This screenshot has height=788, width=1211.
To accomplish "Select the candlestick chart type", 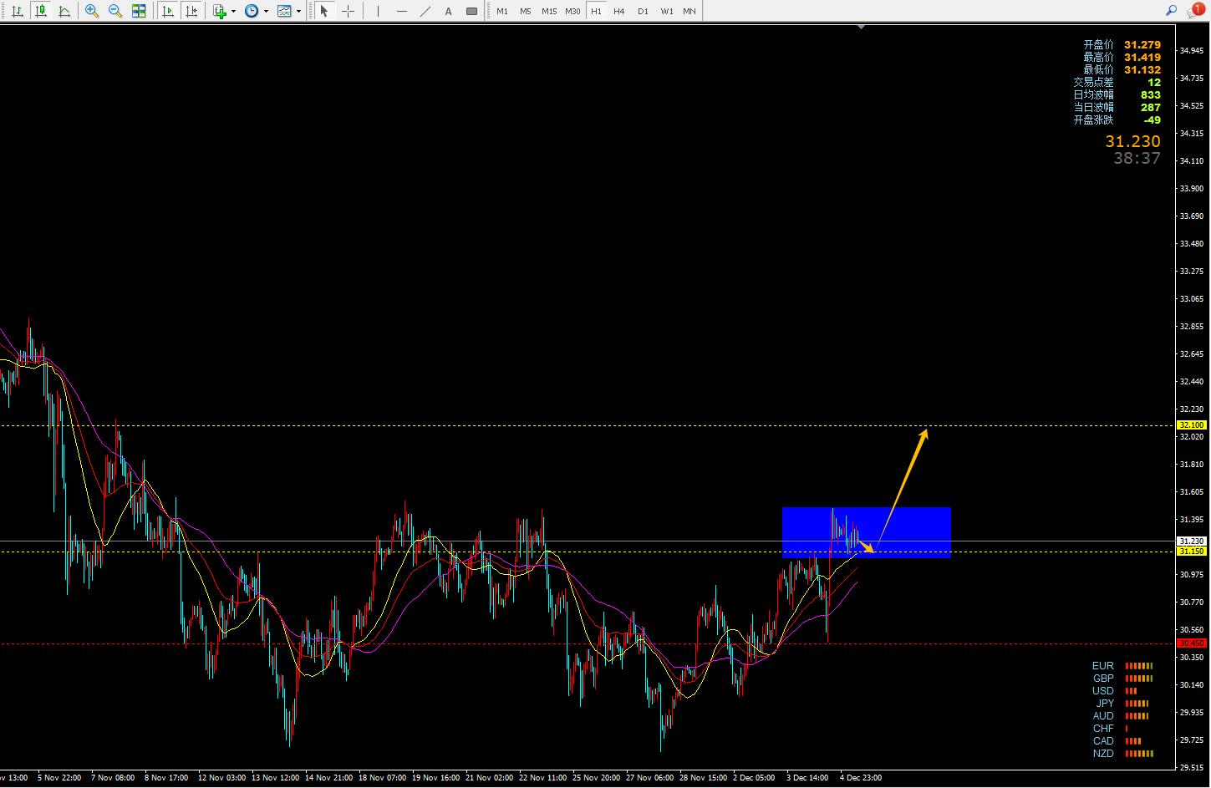I will click(x=40, y=11).
